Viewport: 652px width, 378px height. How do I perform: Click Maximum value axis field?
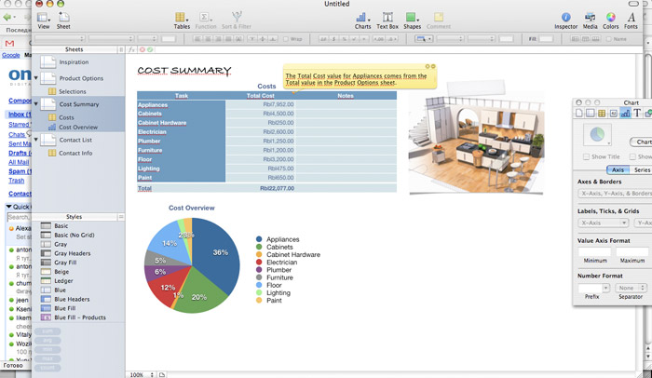pyautogui.click(x=632, y=251)
